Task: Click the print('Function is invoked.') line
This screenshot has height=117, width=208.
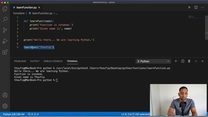Action: pyautogui.click(x=51, y=25)
